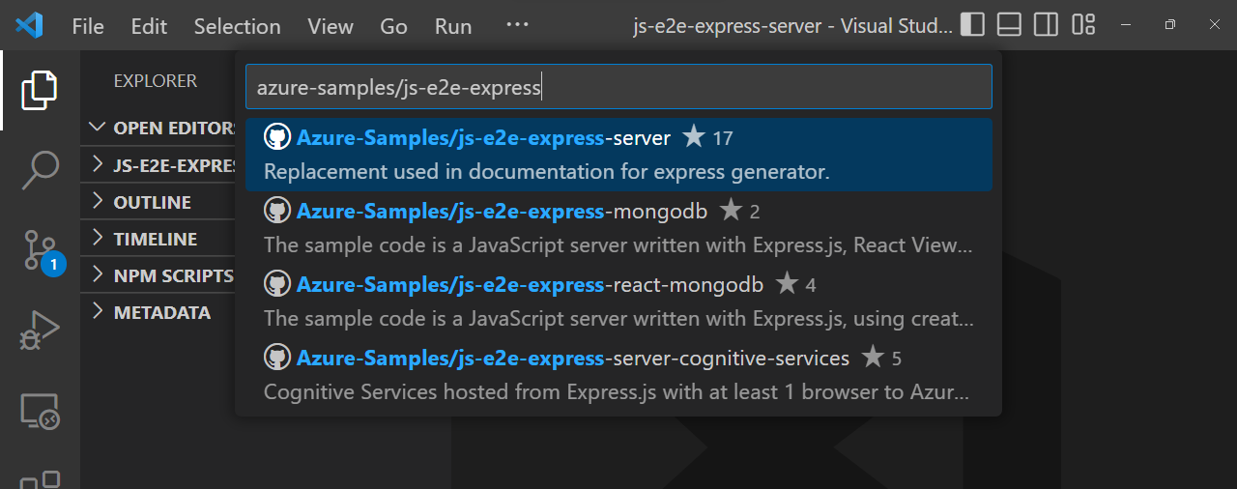Click the EXPLORER panel title
1237x489 pixels.
pos(155,81)
